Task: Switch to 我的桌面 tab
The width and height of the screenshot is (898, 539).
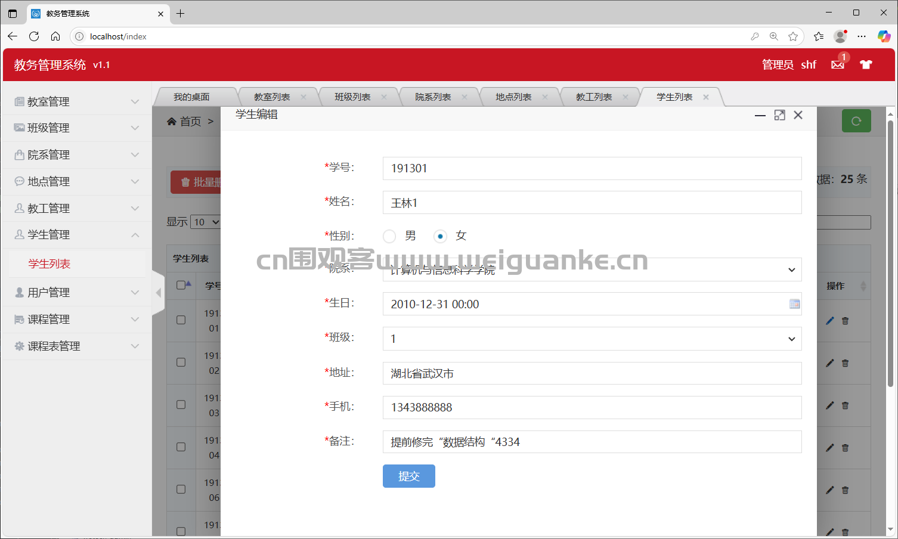Action: click(x=191, y=97)
